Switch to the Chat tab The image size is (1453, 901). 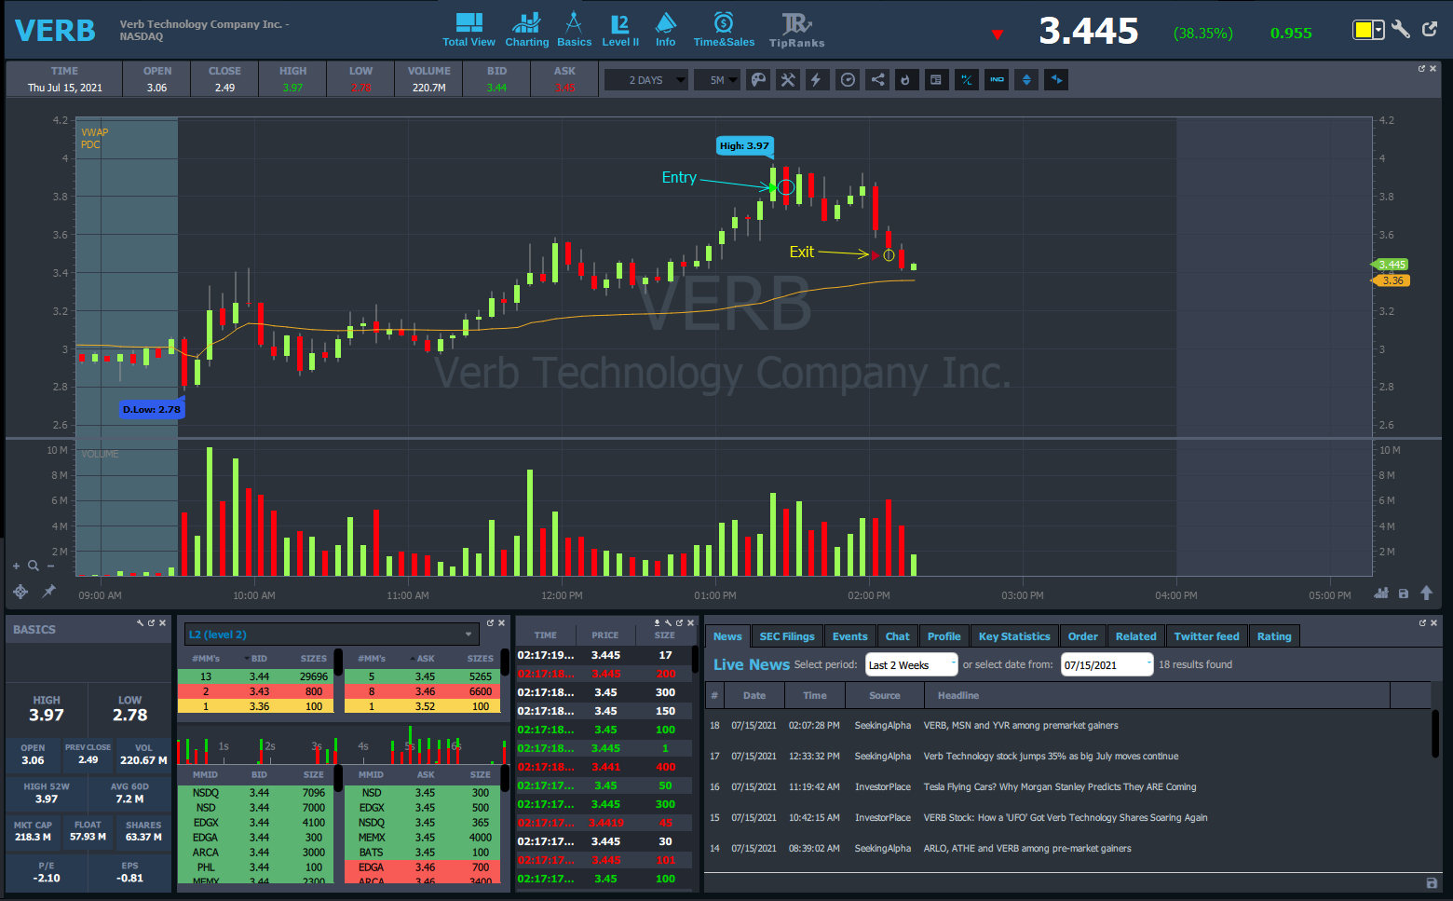click(898, 636)
